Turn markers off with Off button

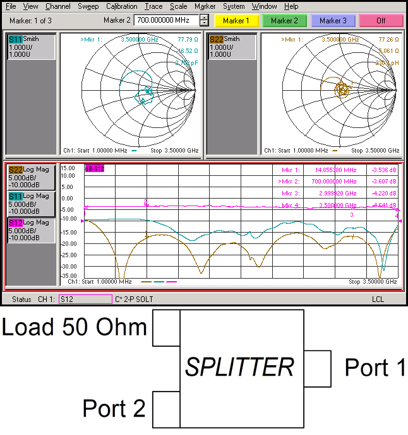[x=381, y=21]
